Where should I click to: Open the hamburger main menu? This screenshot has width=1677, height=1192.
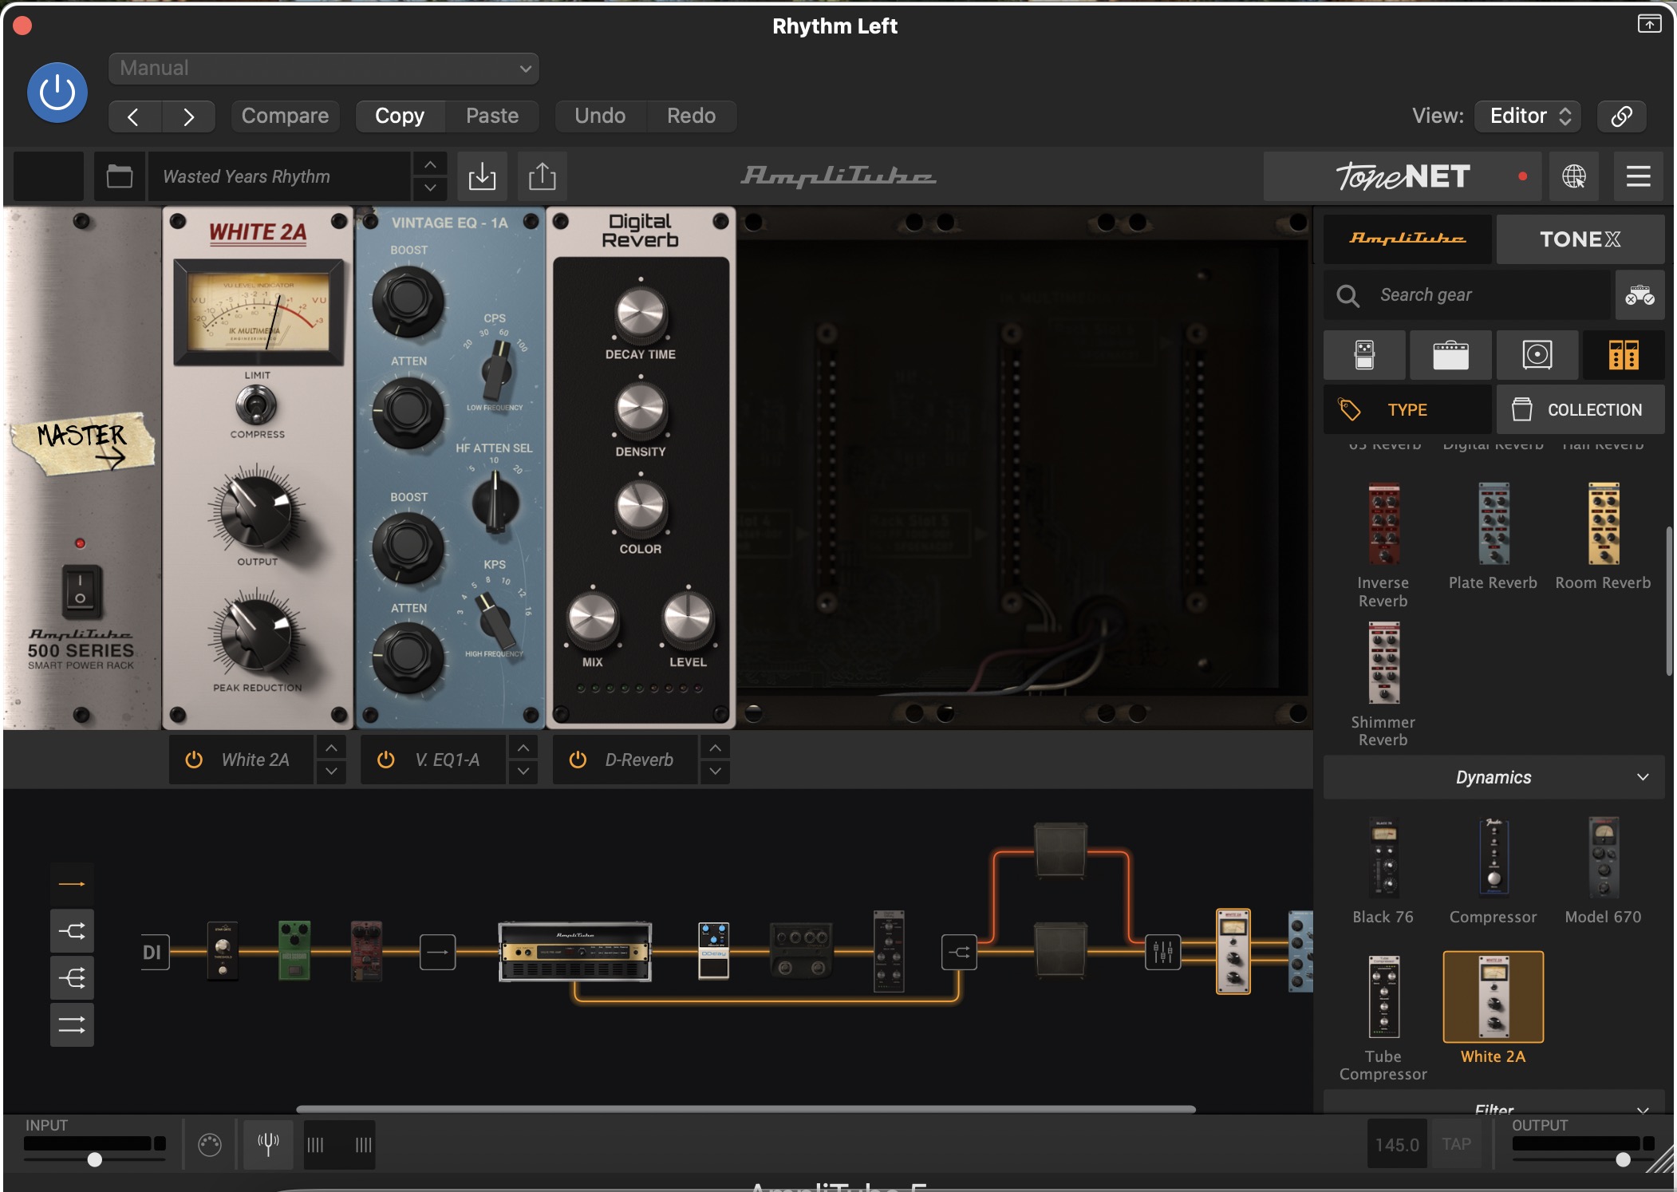click(x=1639, y=176)
